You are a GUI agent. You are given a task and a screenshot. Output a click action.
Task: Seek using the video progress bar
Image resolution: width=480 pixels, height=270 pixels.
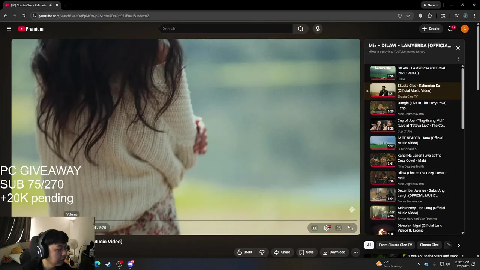tap(226, 220)
